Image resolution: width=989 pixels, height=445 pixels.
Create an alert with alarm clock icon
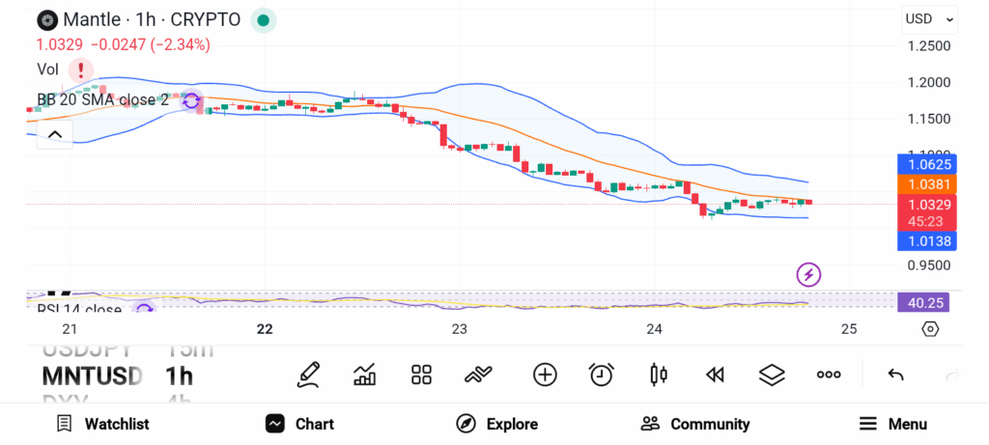click(x=602, y=375)
